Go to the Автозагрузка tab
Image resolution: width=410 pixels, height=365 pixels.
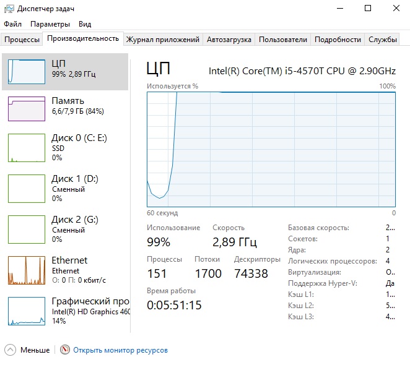pyautogui.click(x=229, y=40)
